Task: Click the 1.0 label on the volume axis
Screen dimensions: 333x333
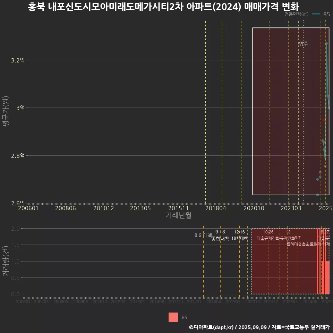Action: click(x=15, y=262)
